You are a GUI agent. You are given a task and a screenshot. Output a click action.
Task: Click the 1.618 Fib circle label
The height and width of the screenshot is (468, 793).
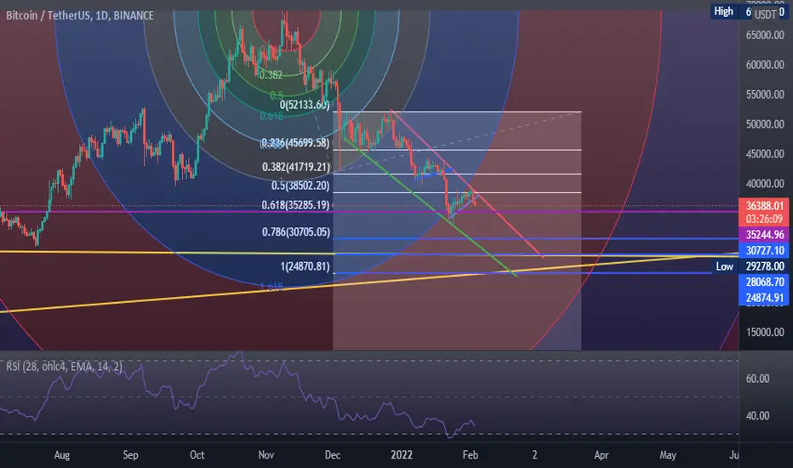pyautogui.click(x=271, y=287)
